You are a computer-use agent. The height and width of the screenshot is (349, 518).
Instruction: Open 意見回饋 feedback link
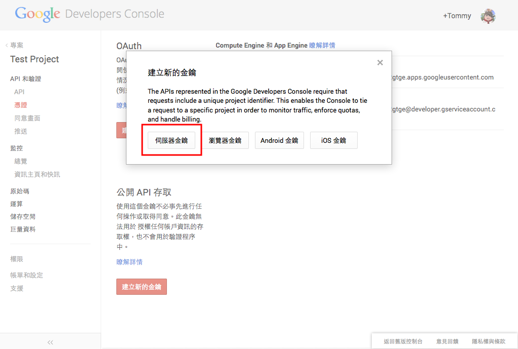[447, 341]
